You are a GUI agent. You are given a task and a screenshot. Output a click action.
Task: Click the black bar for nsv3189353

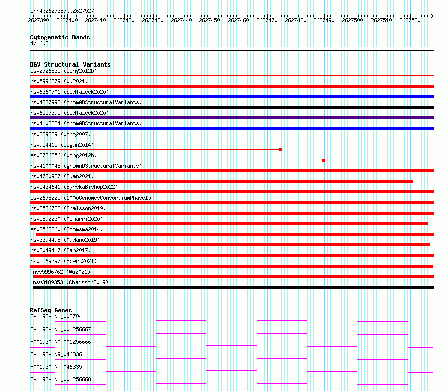coord(234,287)
